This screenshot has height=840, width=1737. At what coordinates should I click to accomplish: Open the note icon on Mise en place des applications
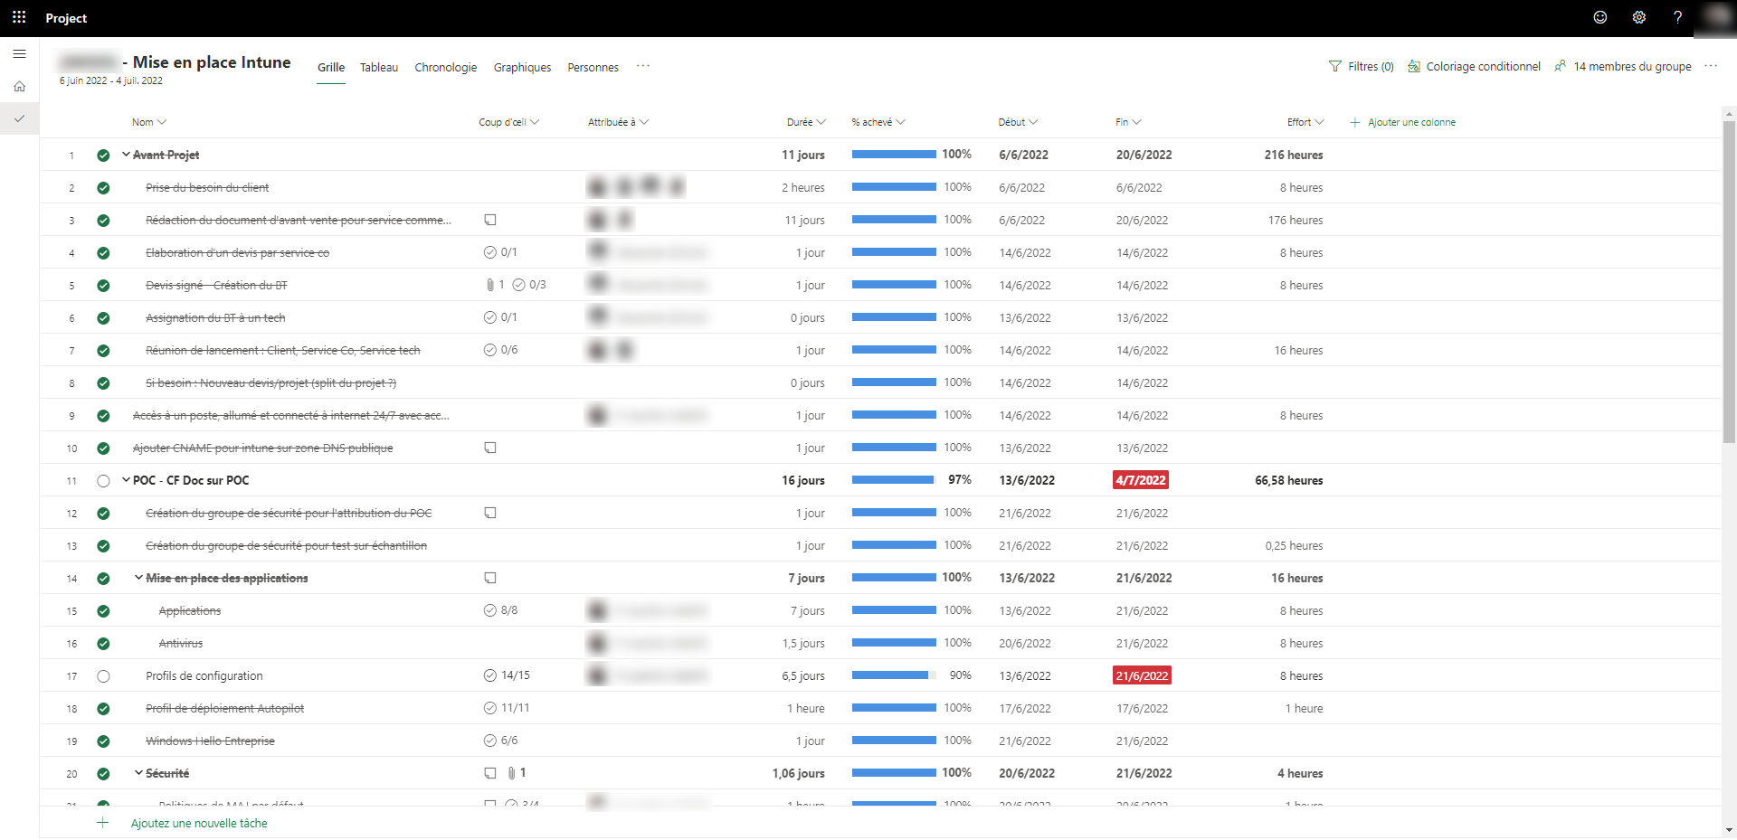pos(490,578)
